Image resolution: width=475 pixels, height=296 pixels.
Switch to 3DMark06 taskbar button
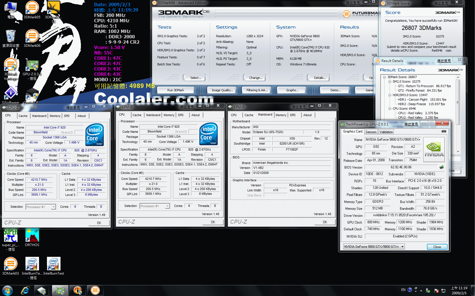[x=95, y=290]
